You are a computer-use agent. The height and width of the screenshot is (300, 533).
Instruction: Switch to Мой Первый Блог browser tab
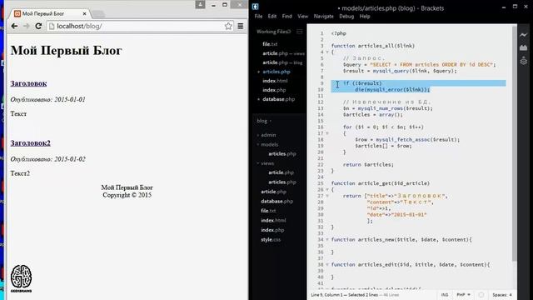pyautogui.click(x=50, y=13)
